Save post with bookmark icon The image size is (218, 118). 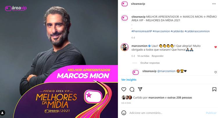214,89
